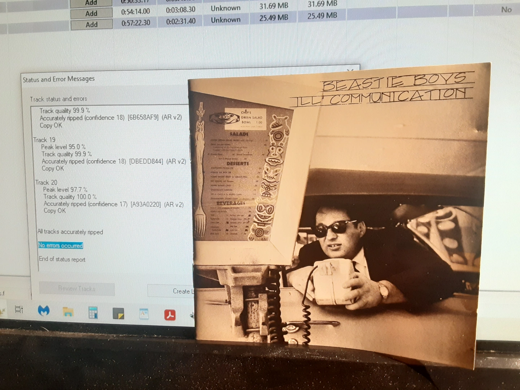This screenshot has height=390, width=520.
Task: Click the line with checksum 6B658AF9
Action: coord(111,118)
